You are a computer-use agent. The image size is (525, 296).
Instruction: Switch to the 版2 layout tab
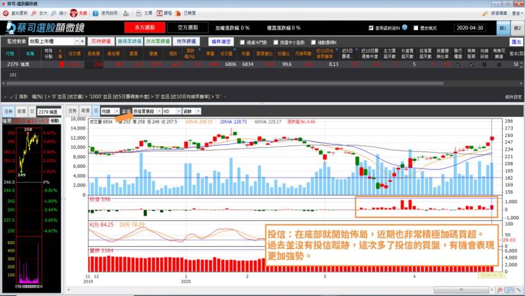click(517, 28)
